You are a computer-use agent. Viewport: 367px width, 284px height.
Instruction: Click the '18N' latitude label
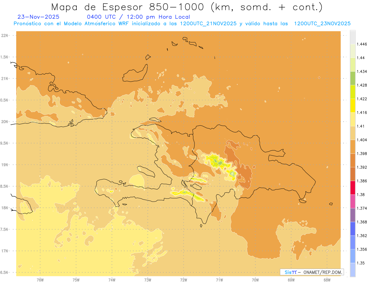click(5, 208)
